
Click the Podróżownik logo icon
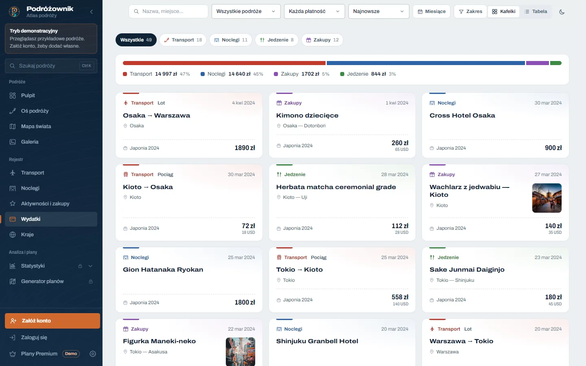point(15,12)
